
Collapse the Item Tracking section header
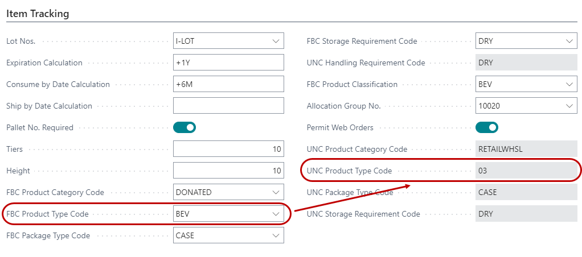38,14
